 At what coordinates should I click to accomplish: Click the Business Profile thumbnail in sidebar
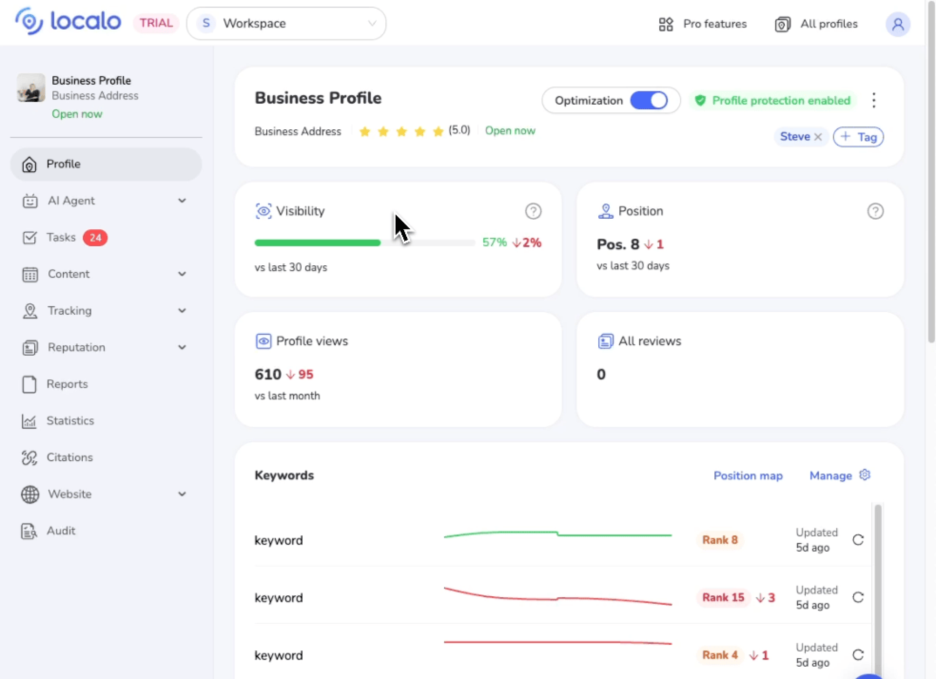click(x=31, y=88)
